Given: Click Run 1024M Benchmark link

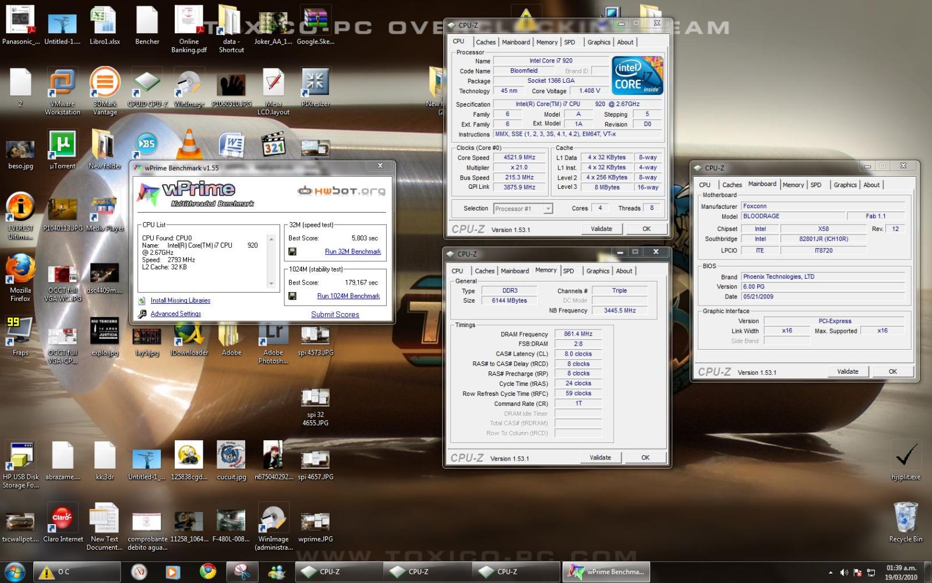Looking at the screenshot, I should 348,296.
